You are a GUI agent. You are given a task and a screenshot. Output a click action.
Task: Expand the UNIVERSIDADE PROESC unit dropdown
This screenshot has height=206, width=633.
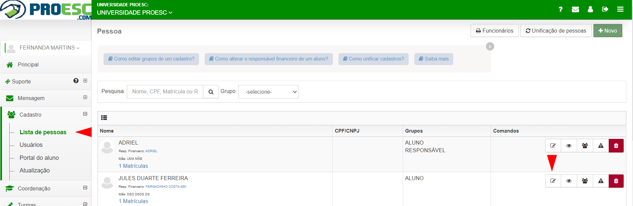134,13
